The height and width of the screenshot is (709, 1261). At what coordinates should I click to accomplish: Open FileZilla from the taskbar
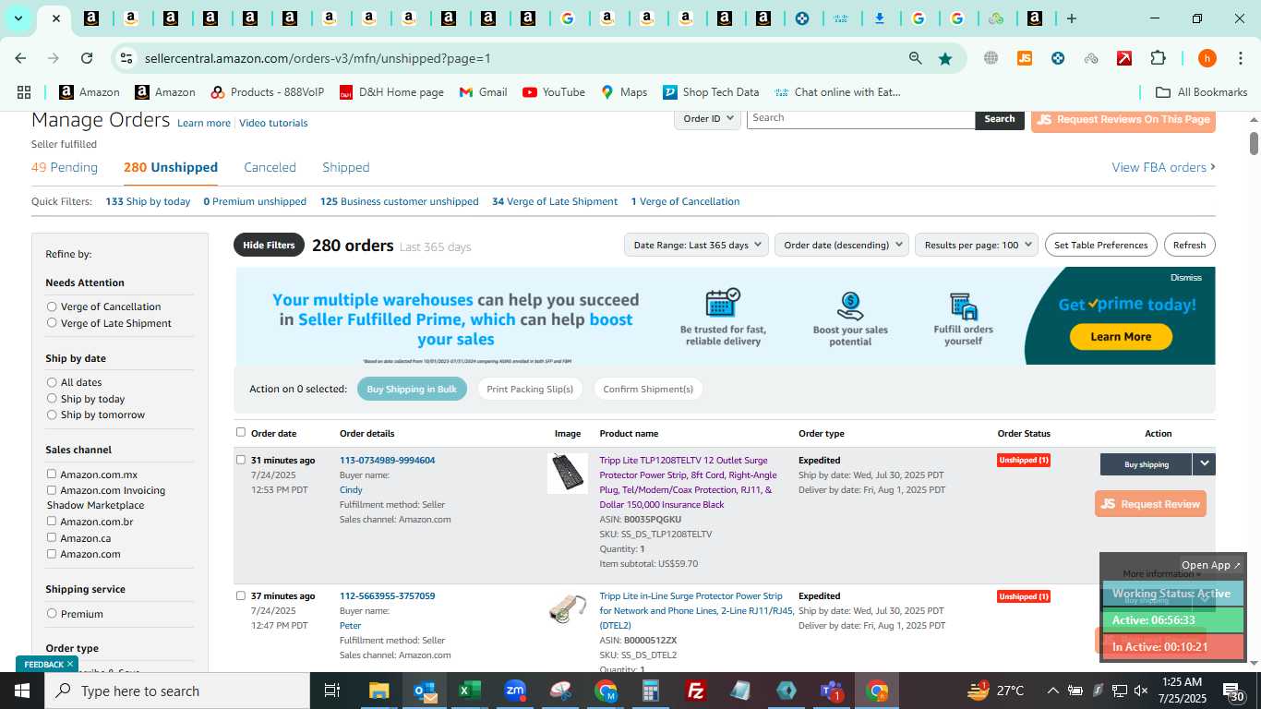[x=696, y=691]
